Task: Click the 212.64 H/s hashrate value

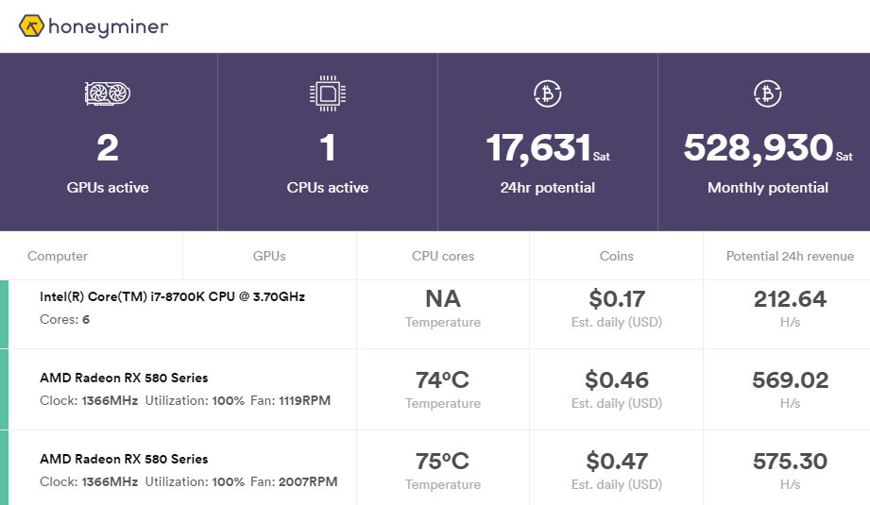Action: pos(790,299)
